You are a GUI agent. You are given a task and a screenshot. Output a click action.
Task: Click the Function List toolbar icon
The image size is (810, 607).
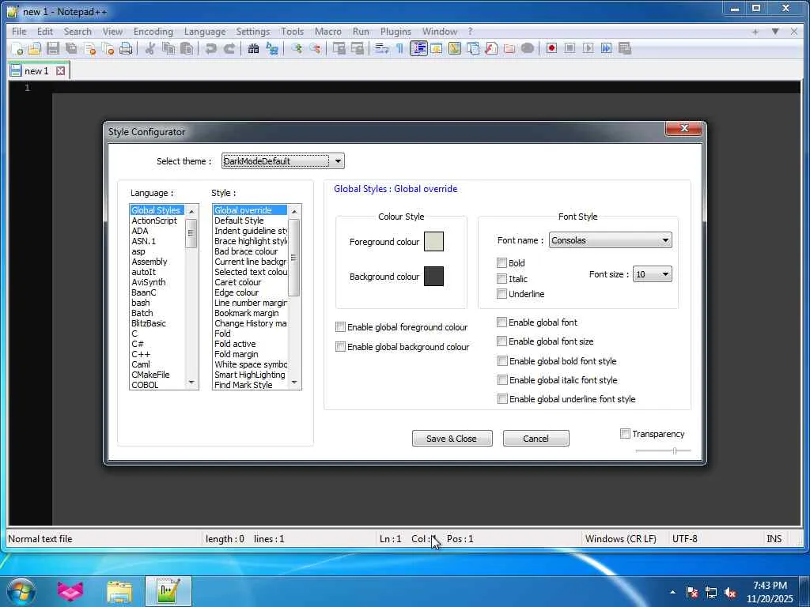click(490, 48)
